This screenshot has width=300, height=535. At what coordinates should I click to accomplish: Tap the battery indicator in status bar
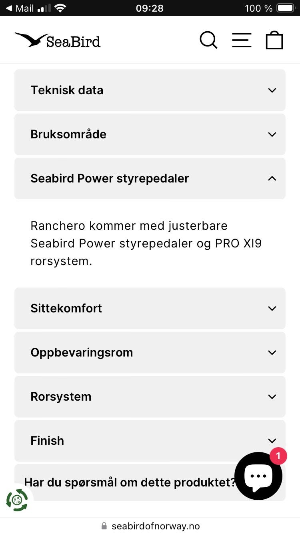pos(285,8)
